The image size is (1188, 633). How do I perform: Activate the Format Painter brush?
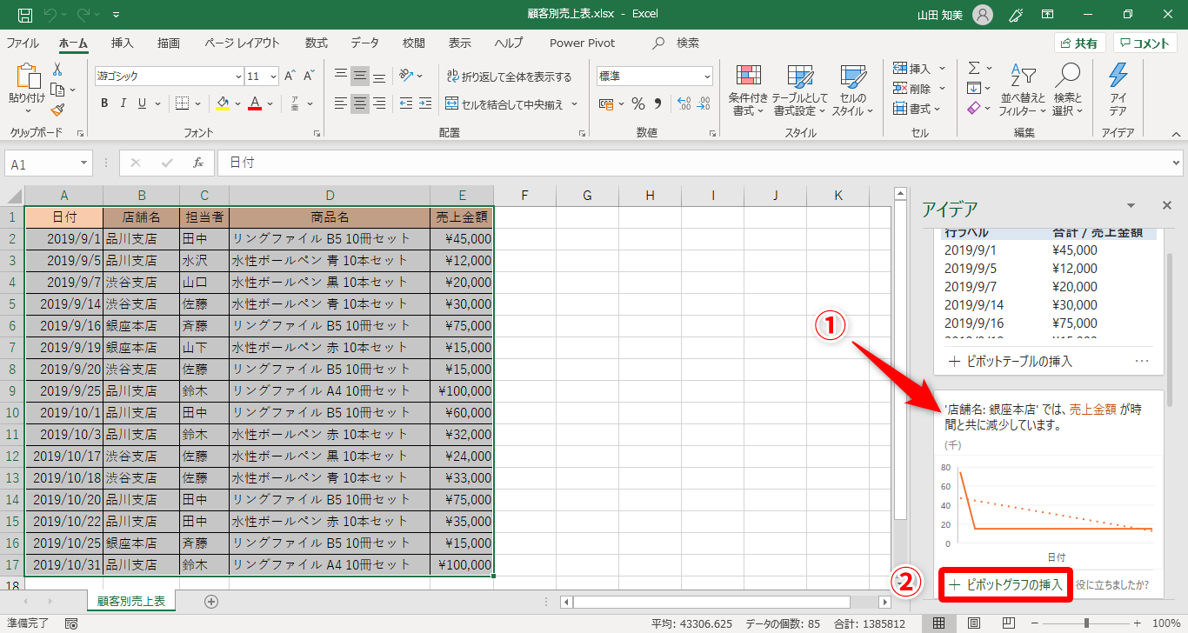click(x=57, y=110)
